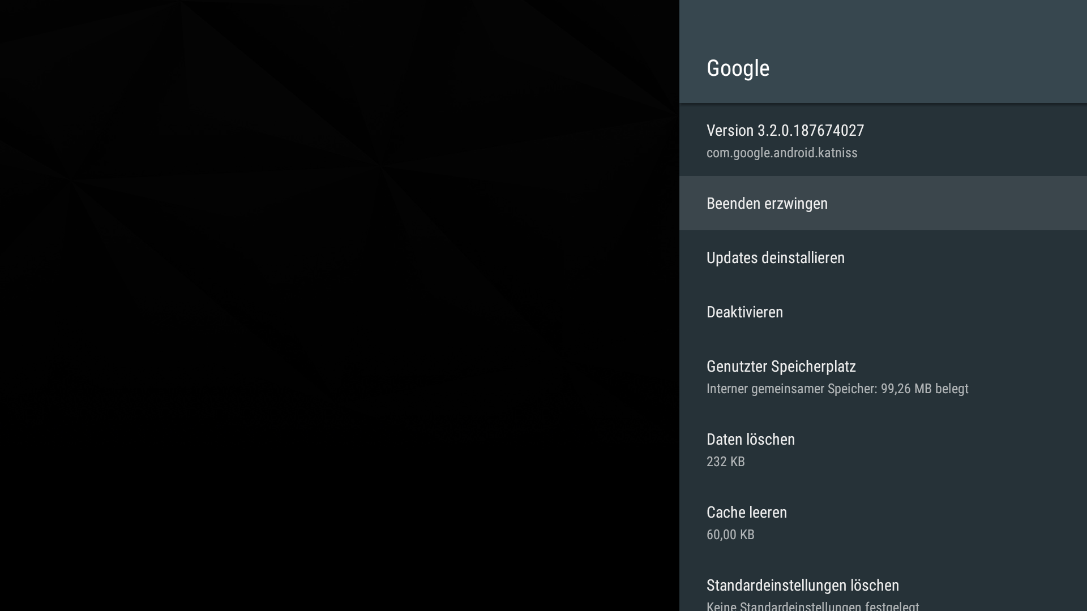The height and width of the screenshot is (611, 1087).
Task: Open Genutzter Speicherplatz item
Action: click(x=883, y=377)
